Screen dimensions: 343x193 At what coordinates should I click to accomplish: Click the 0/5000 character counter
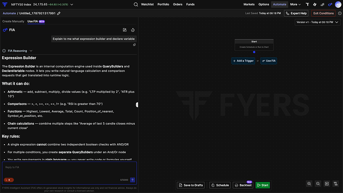(124, 180)
